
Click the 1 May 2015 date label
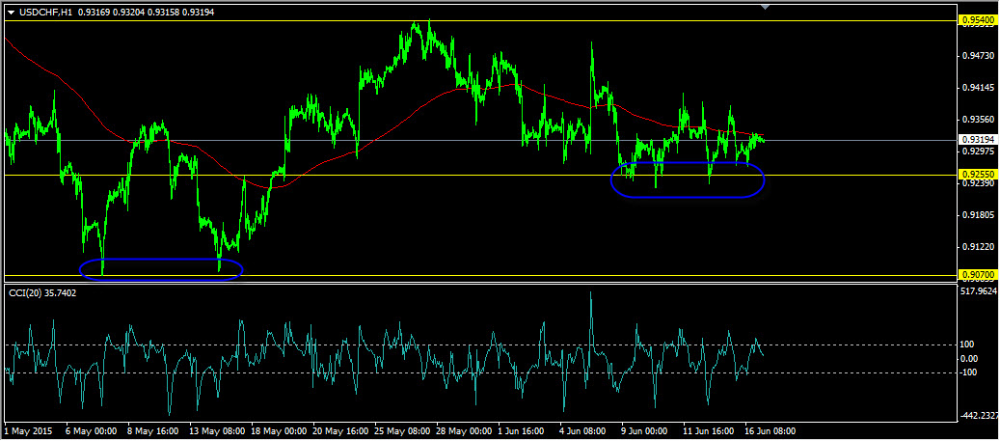pos(29,430)
